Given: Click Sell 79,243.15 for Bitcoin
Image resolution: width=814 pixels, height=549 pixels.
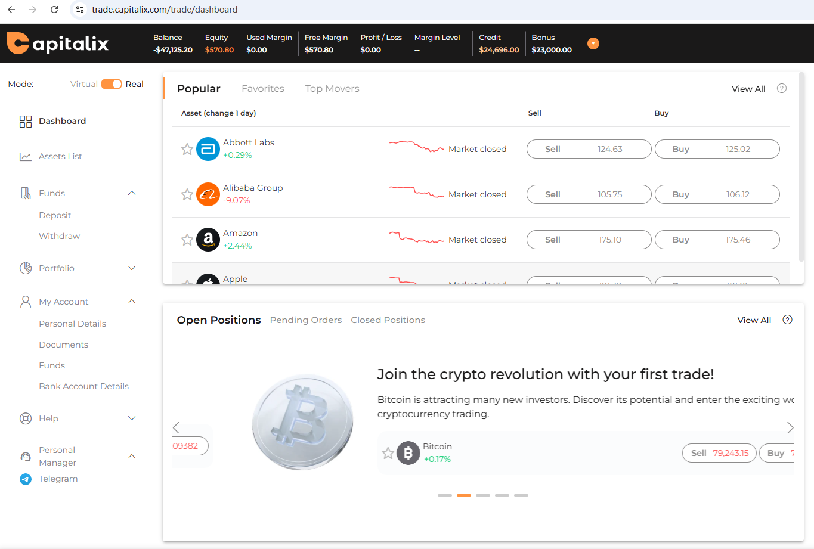Looking at the screenshot, I should 719,453.
